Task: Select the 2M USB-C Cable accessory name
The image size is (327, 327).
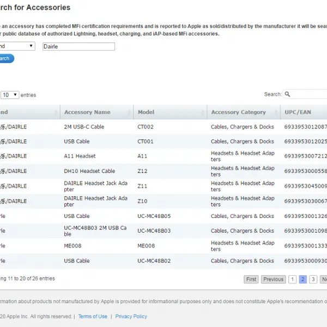Action: (x=84, y=127)
